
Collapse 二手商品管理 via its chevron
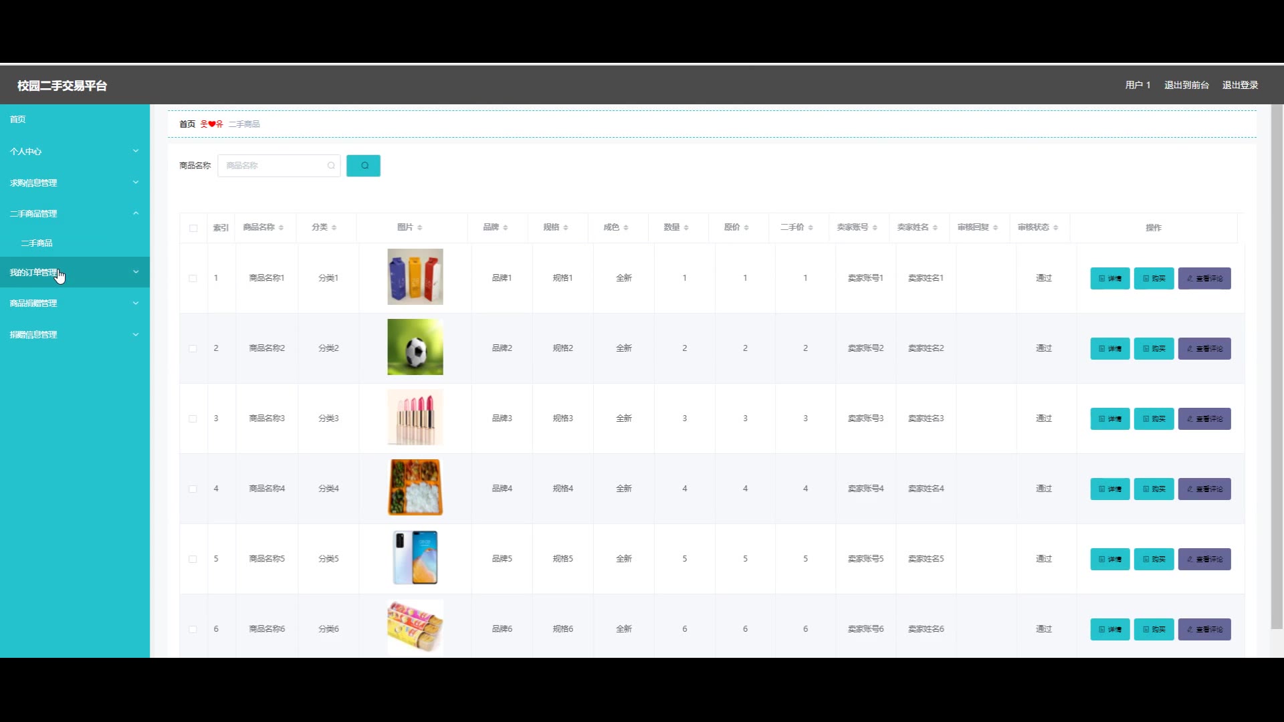coord(136,213)
